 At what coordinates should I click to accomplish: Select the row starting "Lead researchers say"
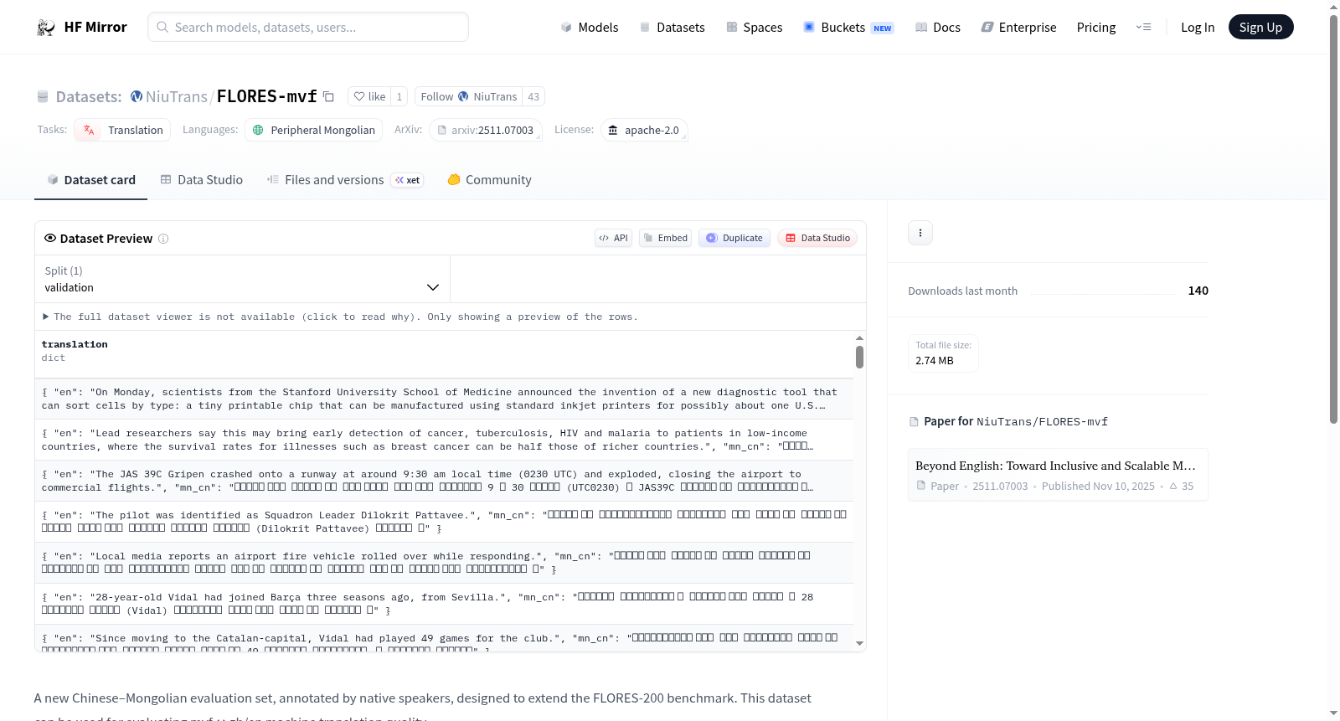tap(444, 440)
